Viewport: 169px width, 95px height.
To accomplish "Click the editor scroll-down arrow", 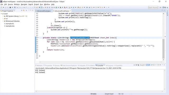I will tap(163, 60).
